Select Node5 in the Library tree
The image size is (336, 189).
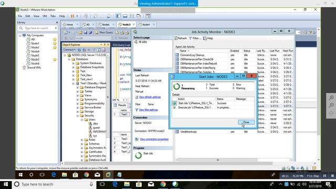35,56
